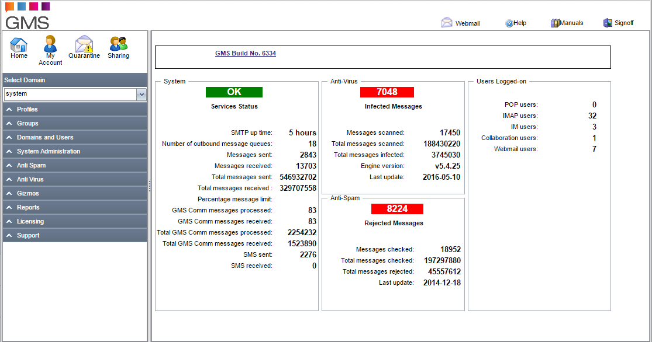The width and height of the screenshot is (652, 342).
Task: Open the Select Domain dropdown arrow
Action: click(x=142, y=94)
